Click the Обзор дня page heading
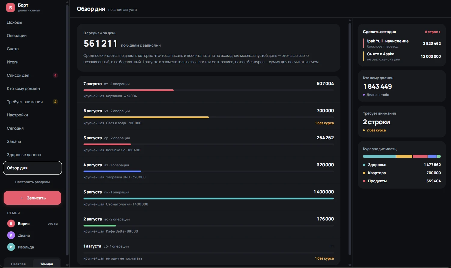The image size is (451, 268). tap(91, 9)
